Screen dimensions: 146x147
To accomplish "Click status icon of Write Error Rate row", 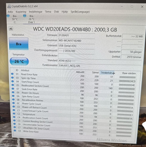I will (x=15, y=131).
